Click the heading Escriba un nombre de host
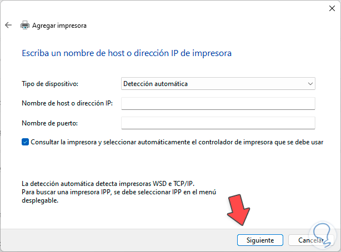341x252 pixels. [127, 53]
